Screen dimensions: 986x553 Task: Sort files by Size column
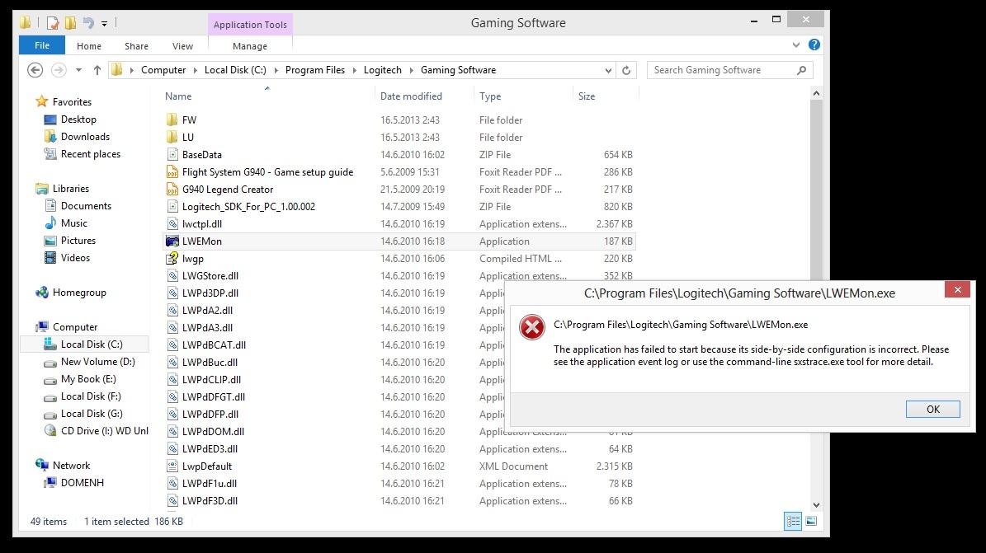pos(587,96)
